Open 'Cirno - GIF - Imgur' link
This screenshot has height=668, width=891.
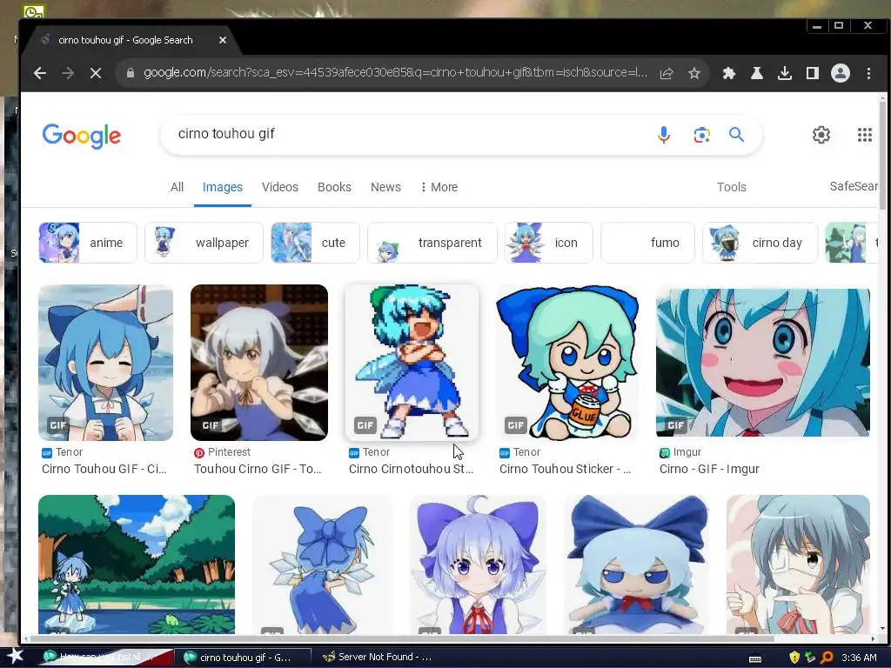[x=709, y=469]
